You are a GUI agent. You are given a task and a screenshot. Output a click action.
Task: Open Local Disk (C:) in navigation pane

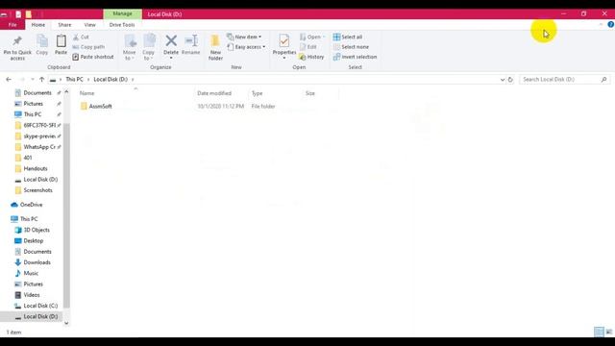tap(40, 306)
